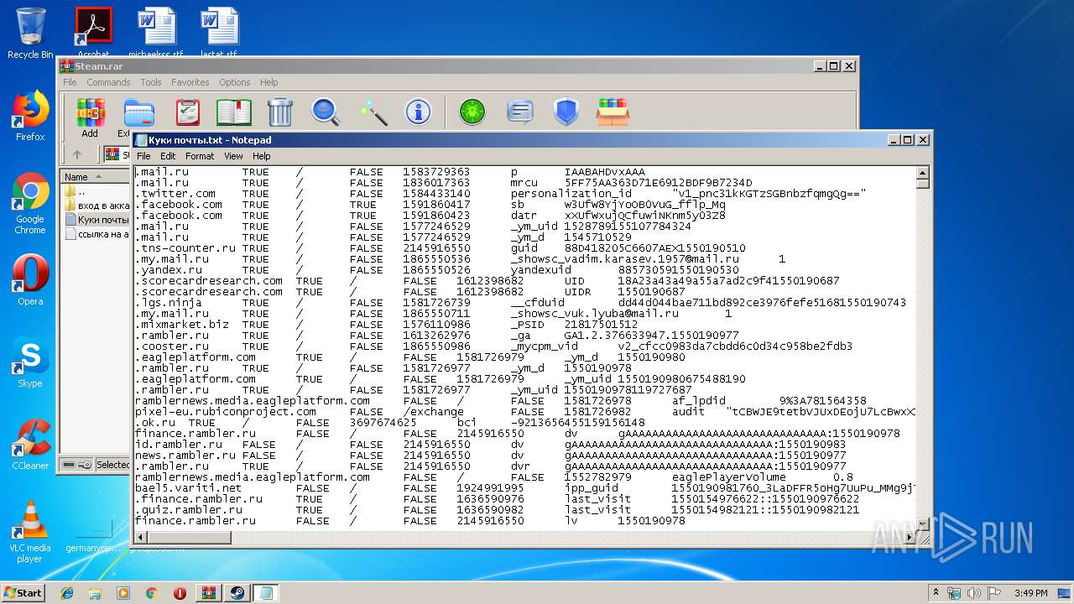This screenshot has height=604, width=1074.
Task: Click Comment icon in WinRAR toolbar
Action: [520, 112]
